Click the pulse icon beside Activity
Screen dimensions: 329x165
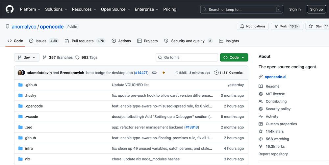[261, 116]
